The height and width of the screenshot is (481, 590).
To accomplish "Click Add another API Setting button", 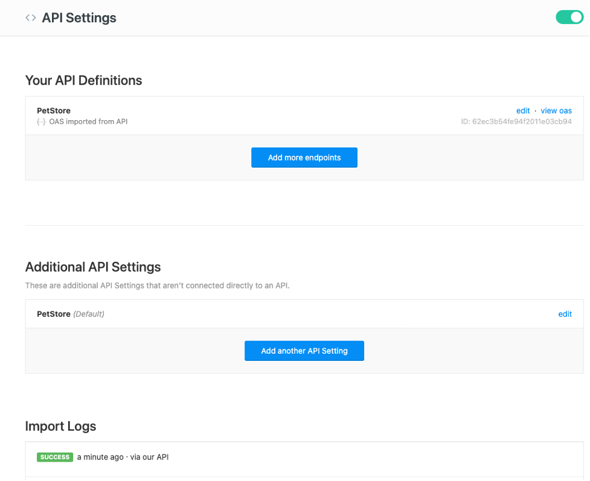I will pos(304,351).
